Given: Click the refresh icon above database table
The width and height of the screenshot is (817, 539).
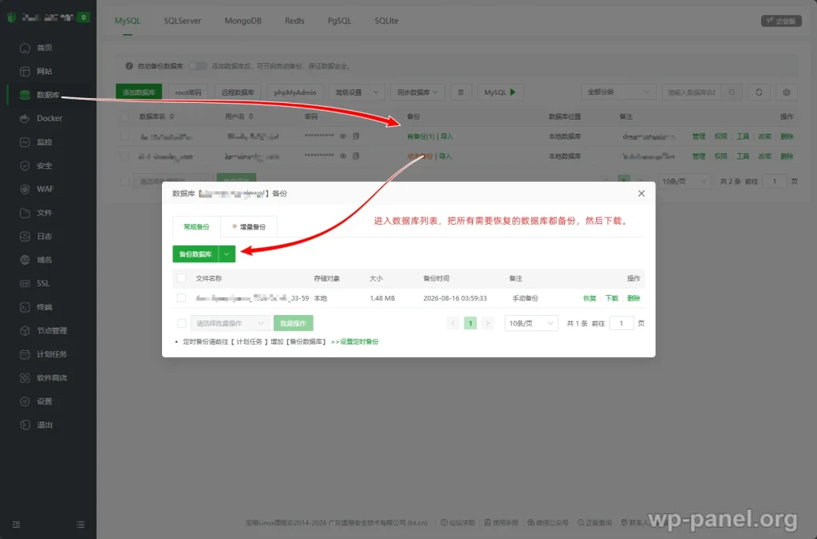Looking at the screenshot, I should [x=759, y=92].
